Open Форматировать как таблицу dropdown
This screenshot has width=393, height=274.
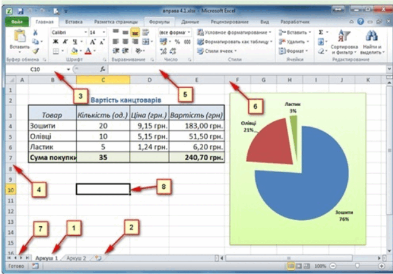[235, 42]
